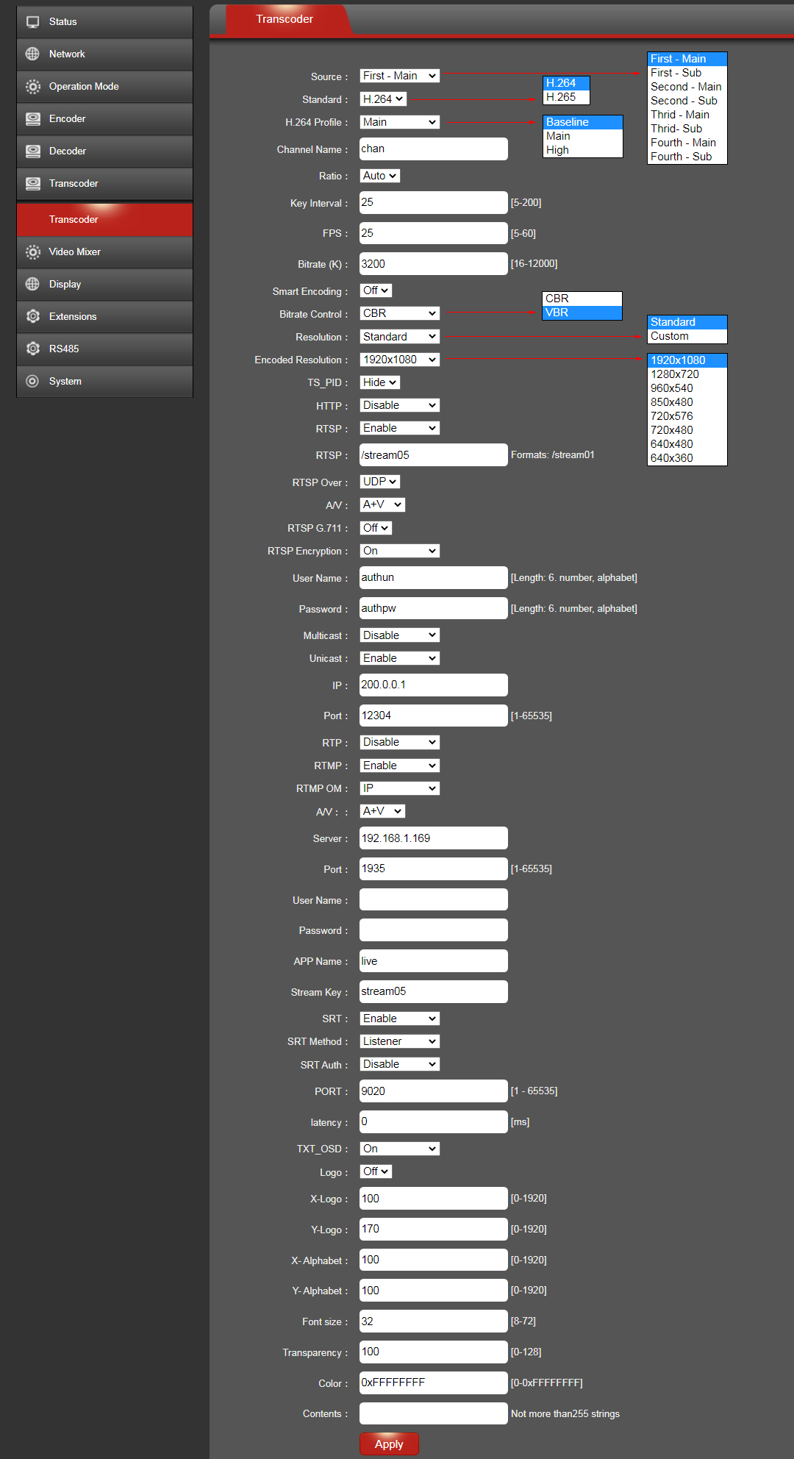Click the RTMP Server address field

(x=434, y=838)
